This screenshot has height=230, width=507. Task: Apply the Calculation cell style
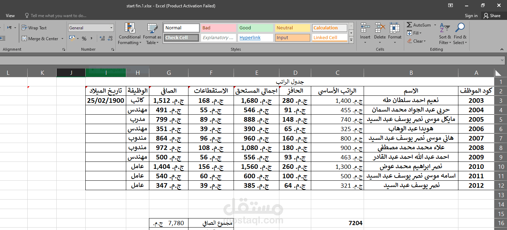point(330,28)
